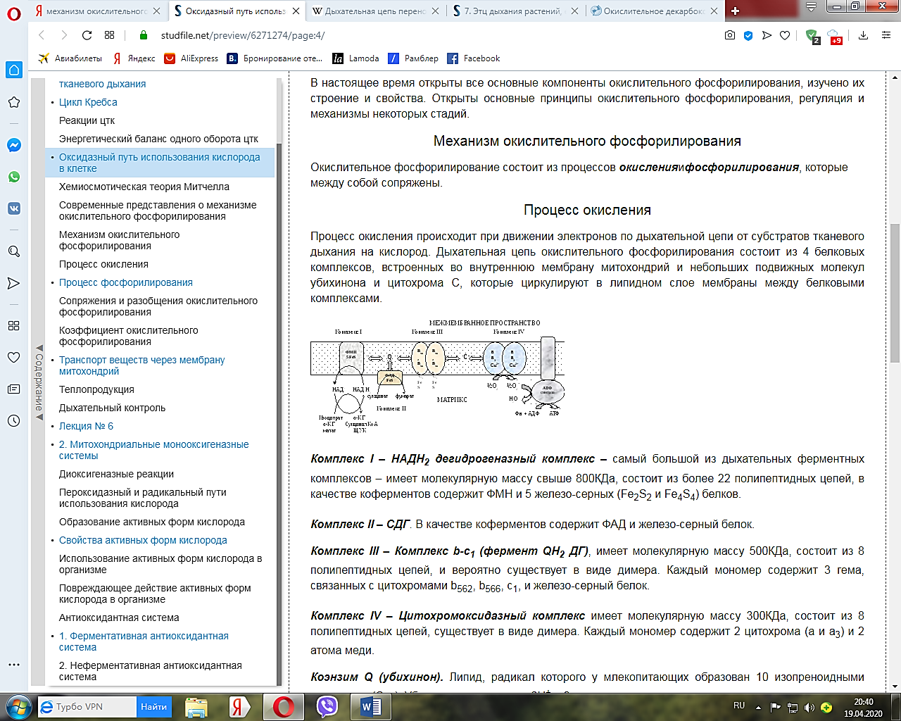Open '1. Ферментативная антиоксидантная система' link
Image resolution: width=901 pixels, height=721 pixels.
pyautogui.click(x=144, y=641)
